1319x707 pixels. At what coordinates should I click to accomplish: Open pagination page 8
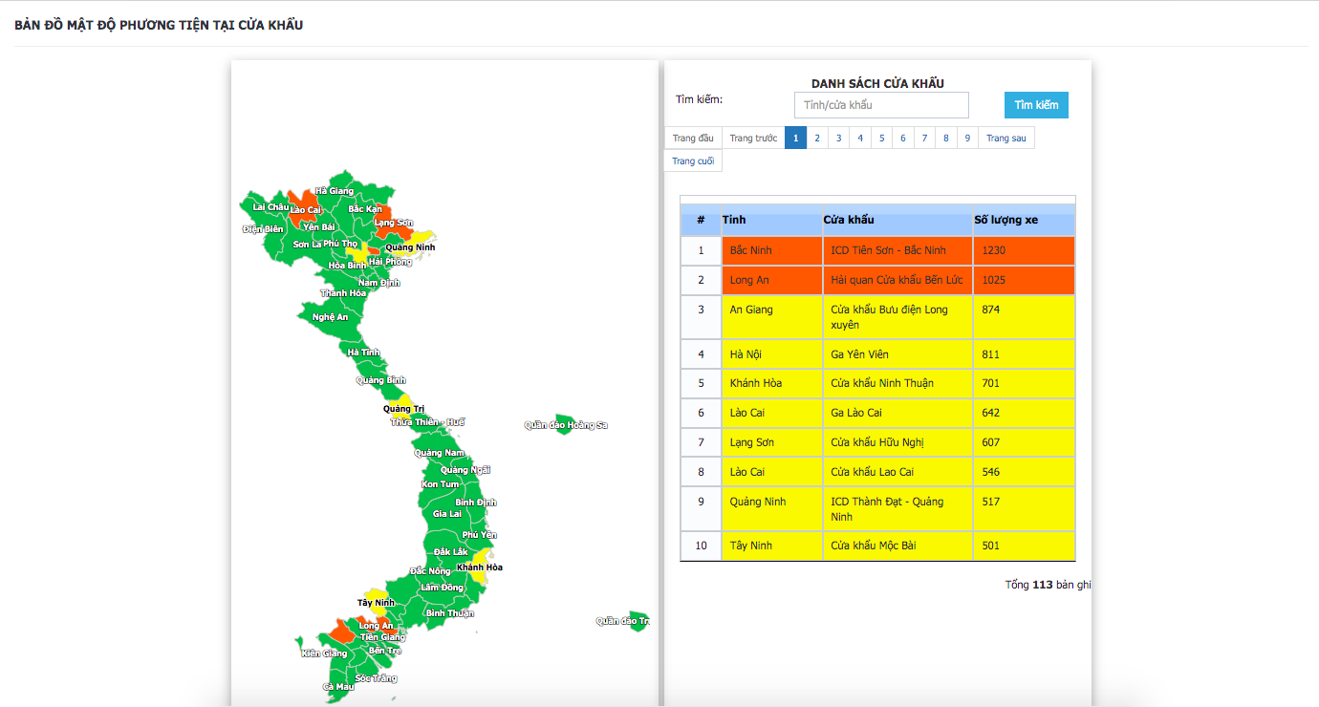pyautogui.click(x=946, y=139)
